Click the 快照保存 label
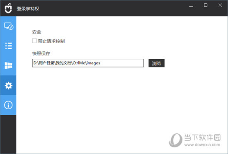228x154 pixels. 41,53
